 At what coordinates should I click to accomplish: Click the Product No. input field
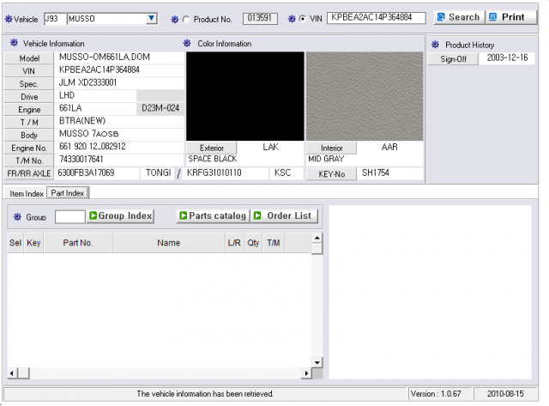click(260, 18)
